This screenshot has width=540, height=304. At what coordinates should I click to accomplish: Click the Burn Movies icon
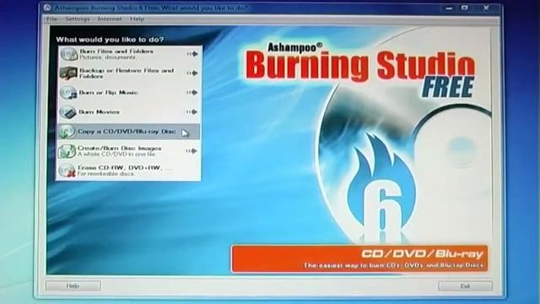tap(67, 112)
